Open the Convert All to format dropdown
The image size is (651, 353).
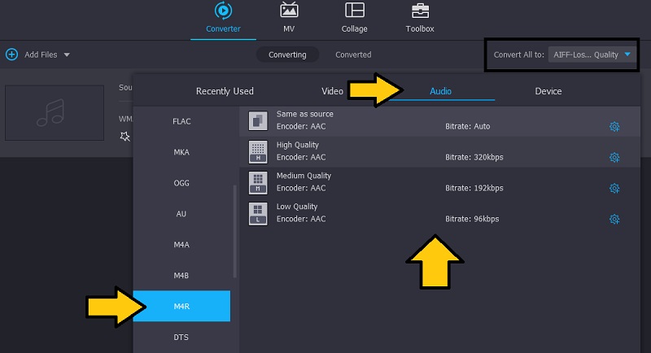coord(588,54)
